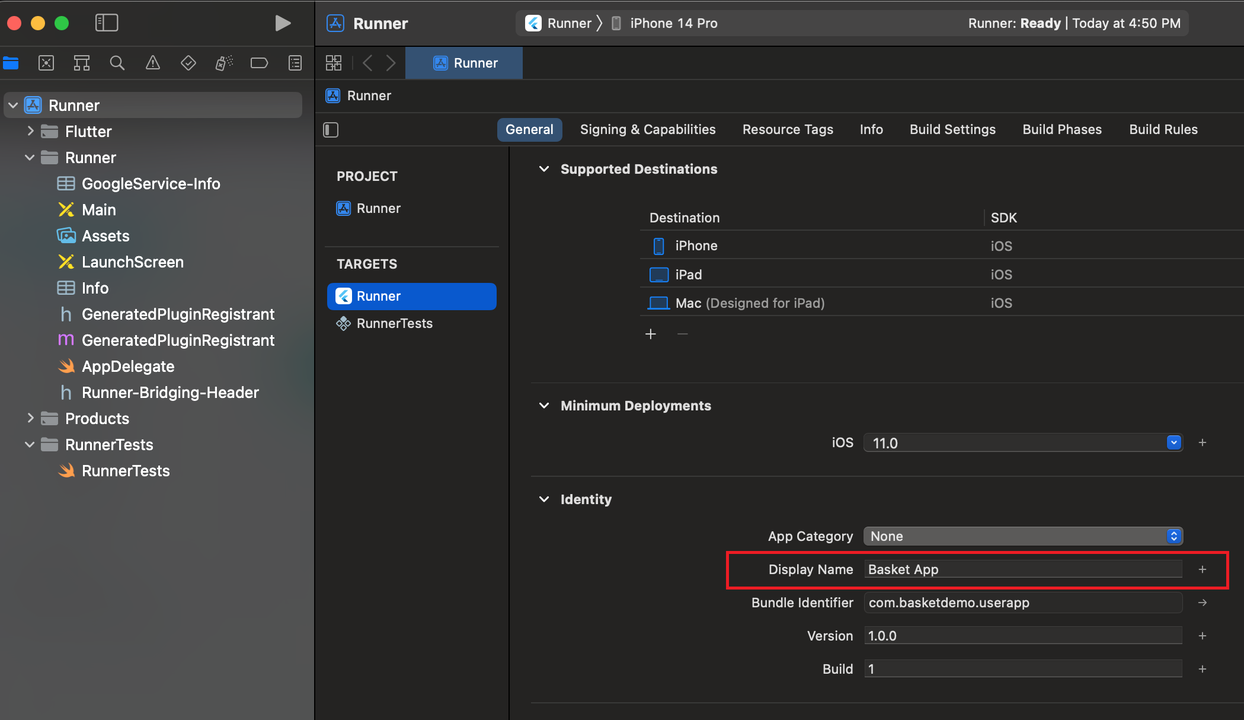The width and height of the screenshot is (1244, 720).
Task: Toggle the navigator sidebar button
Action: click(x=107, y=23)
